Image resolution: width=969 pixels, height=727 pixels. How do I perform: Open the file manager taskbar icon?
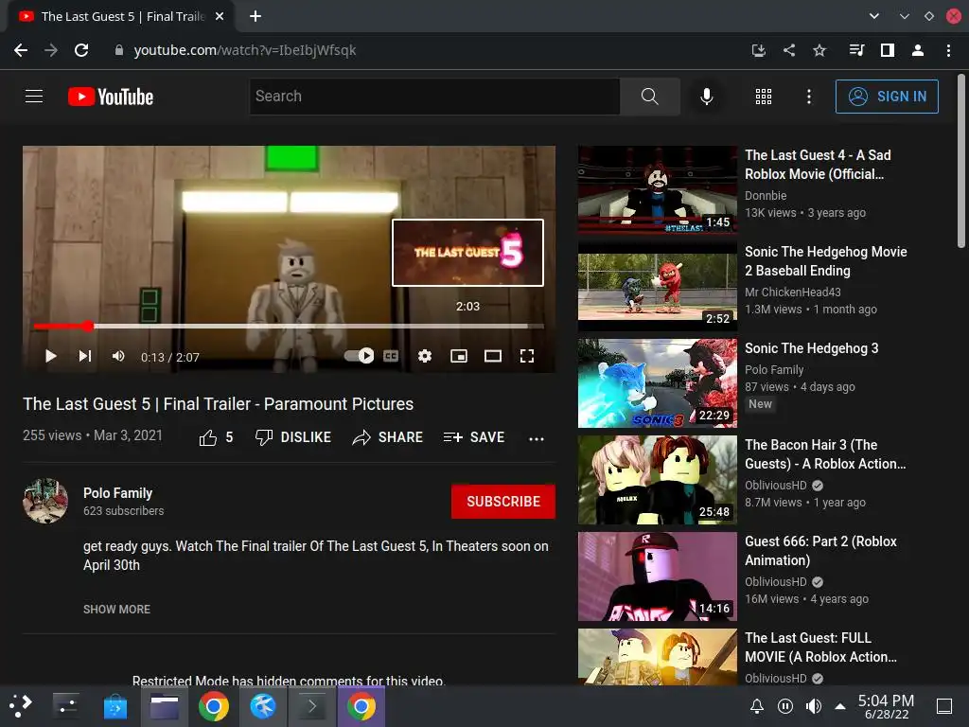point(165,706)
